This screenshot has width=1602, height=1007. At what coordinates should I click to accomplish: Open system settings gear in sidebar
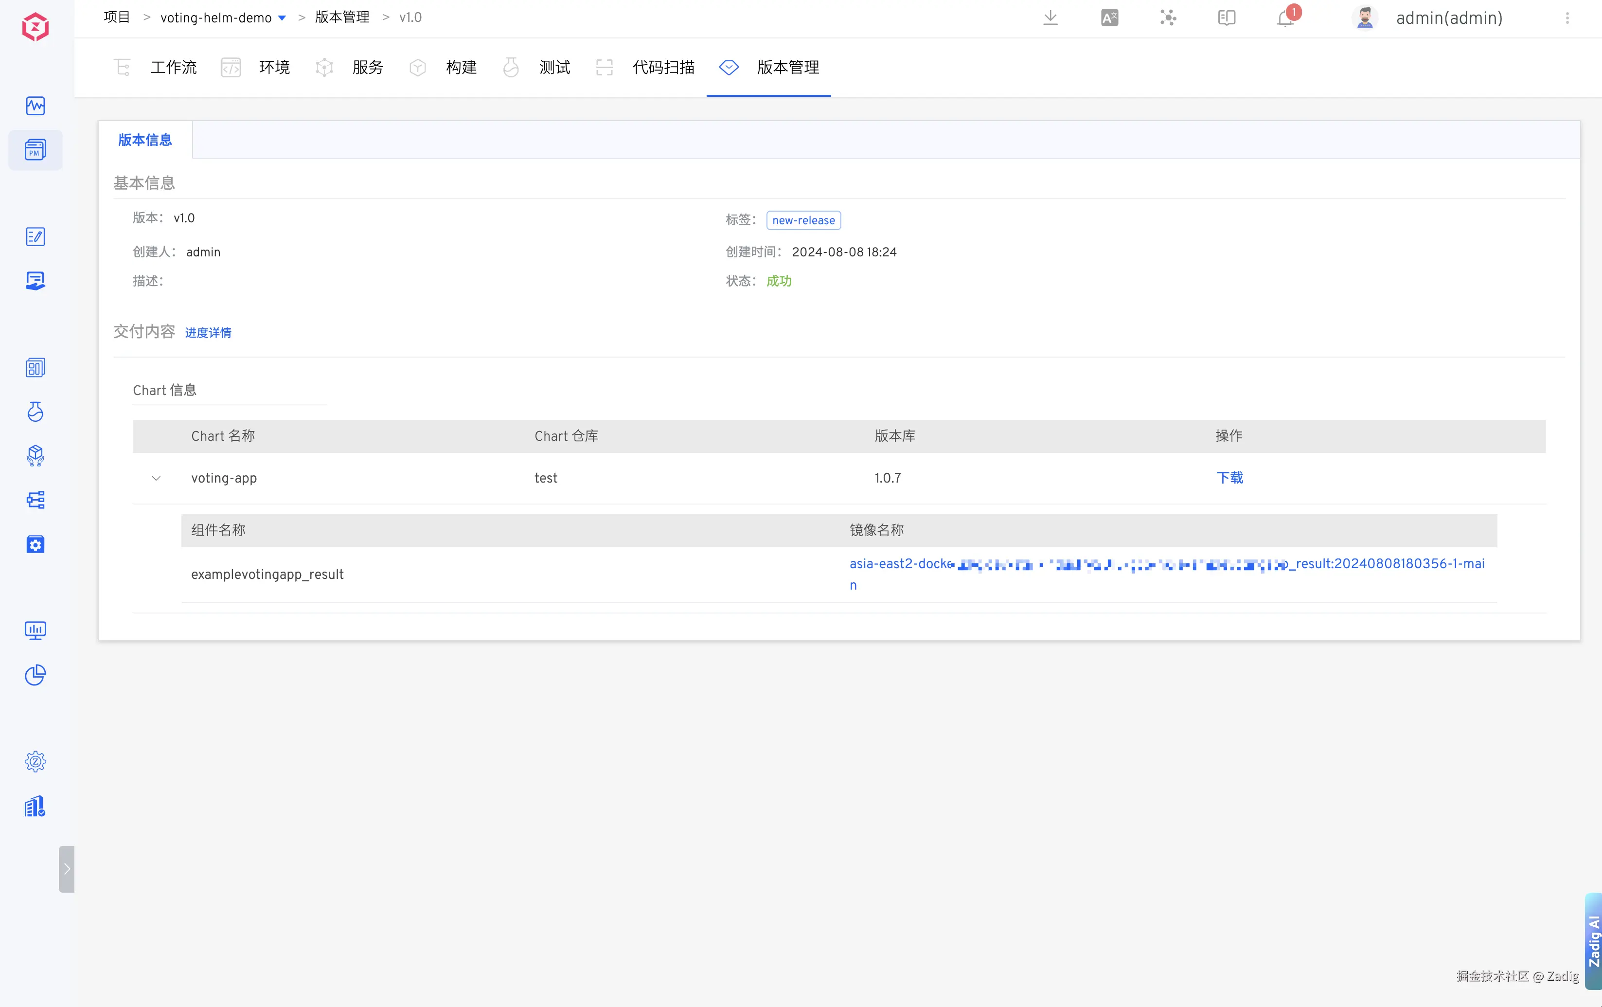(36, 761)
